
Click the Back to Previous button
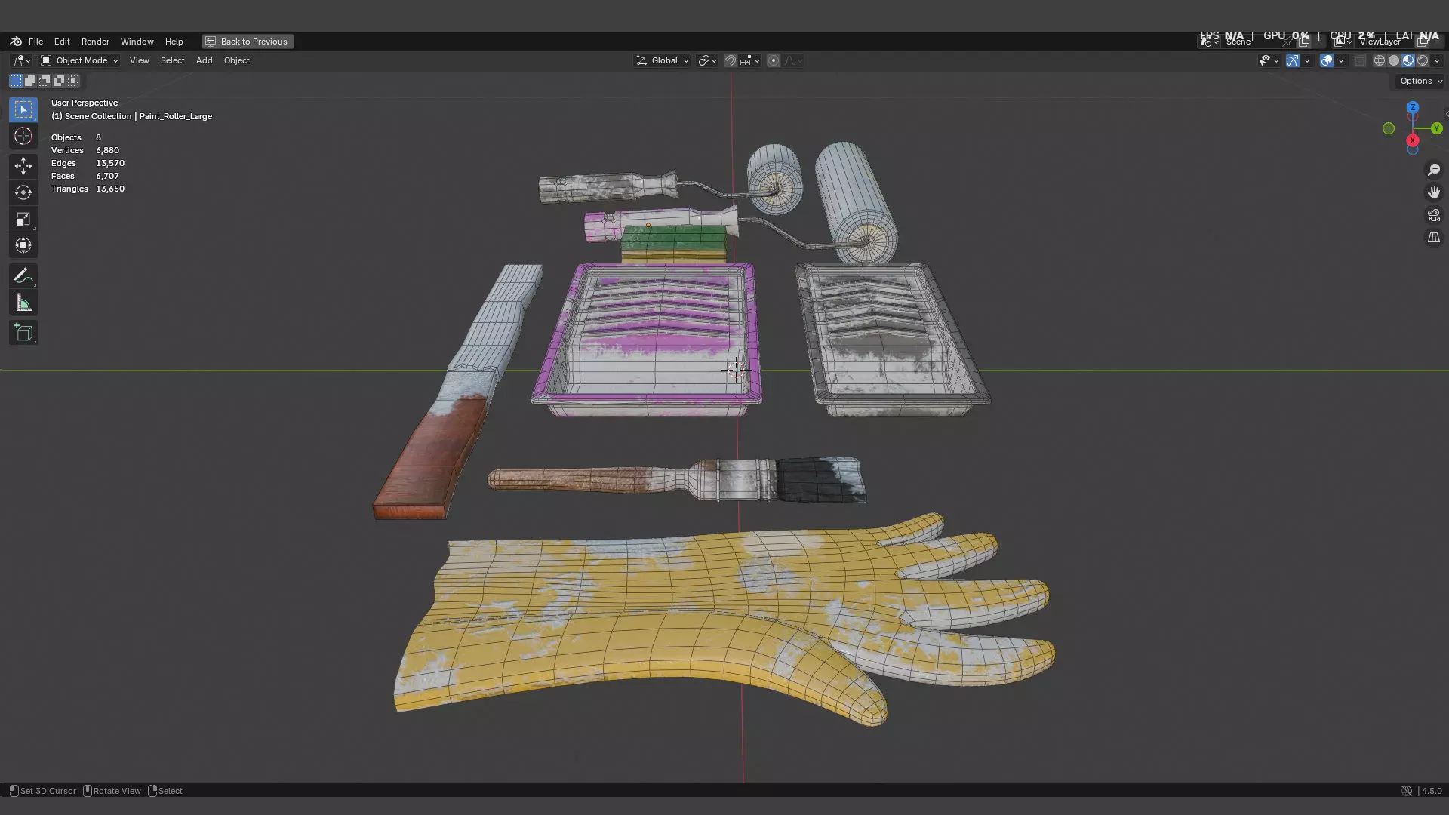click(x=248, y=42)
